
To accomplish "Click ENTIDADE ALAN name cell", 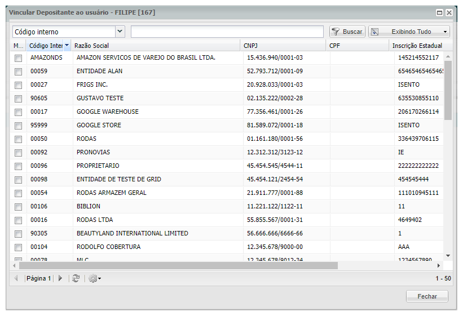I will (x=99, y=71).
